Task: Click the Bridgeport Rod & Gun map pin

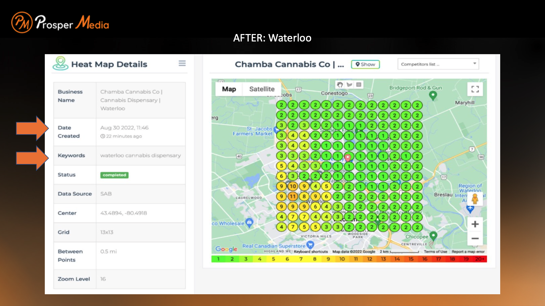Action: (433, 96)
